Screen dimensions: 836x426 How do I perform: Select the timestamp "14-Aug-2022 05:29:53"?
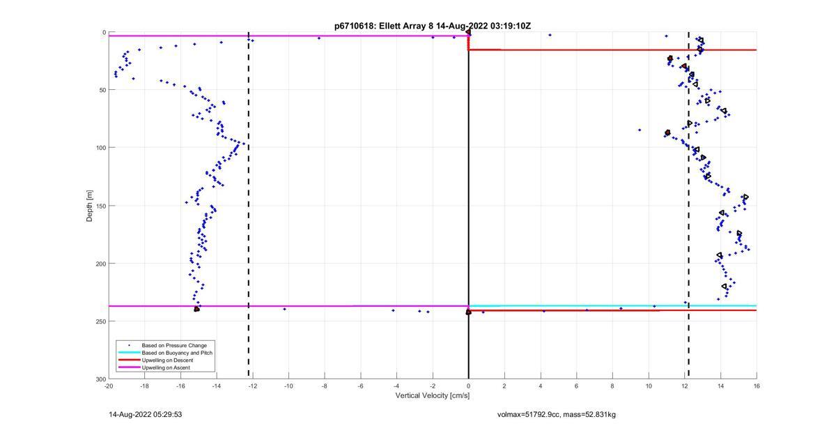[145, 414]
